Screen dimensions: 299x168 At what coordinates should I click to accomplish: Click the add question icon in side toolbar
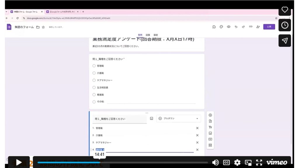point(210,115)
